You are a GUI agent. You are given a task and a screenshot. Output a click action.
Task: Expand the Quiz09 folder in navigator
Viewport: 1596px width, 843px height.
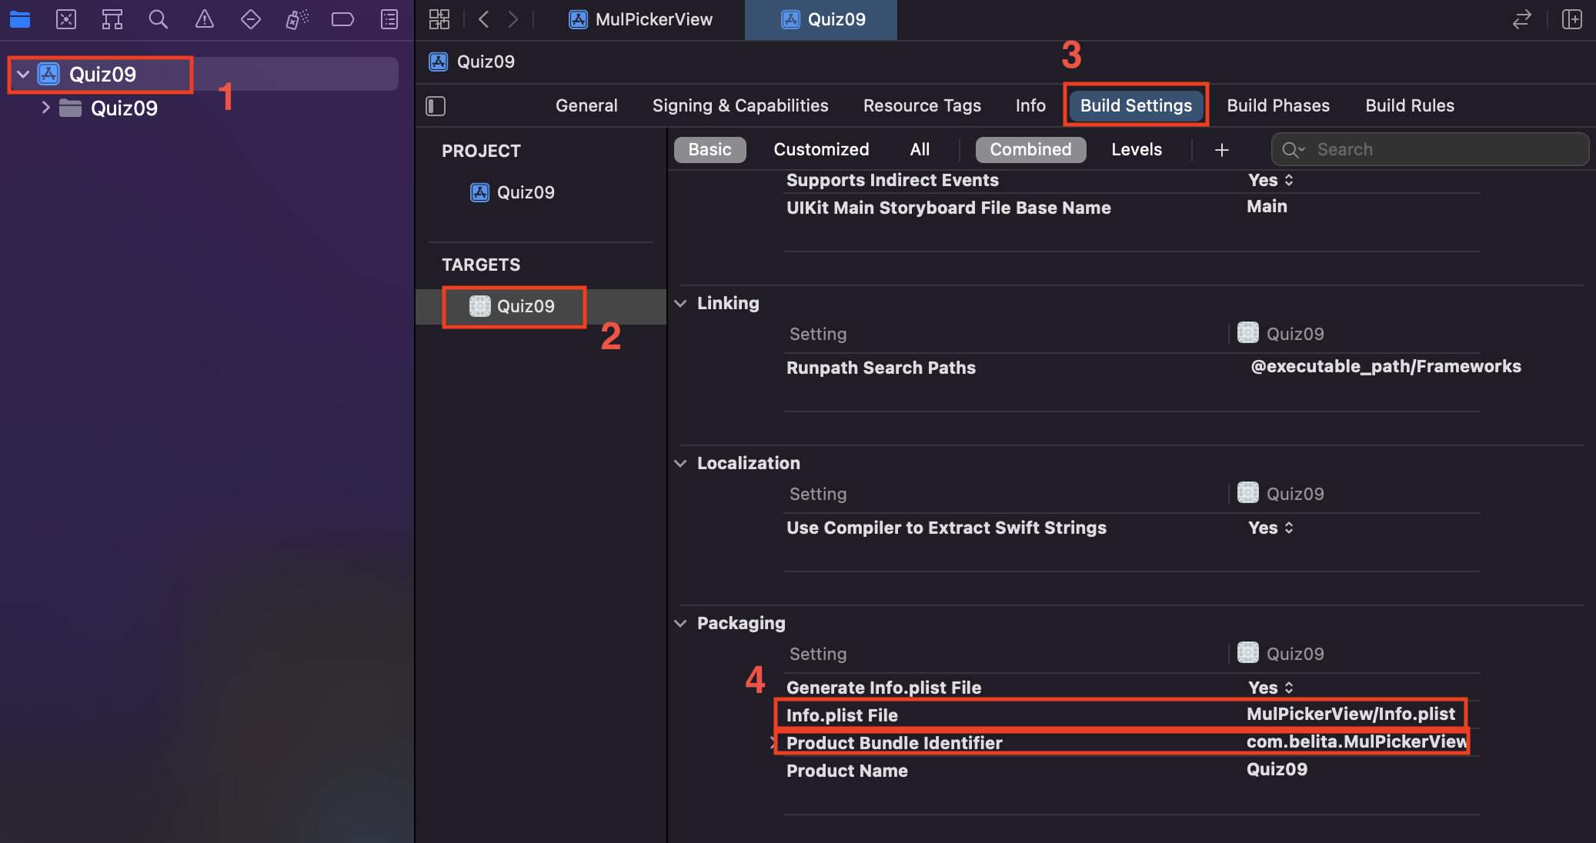pyautogui.click(x=45, y=108)
